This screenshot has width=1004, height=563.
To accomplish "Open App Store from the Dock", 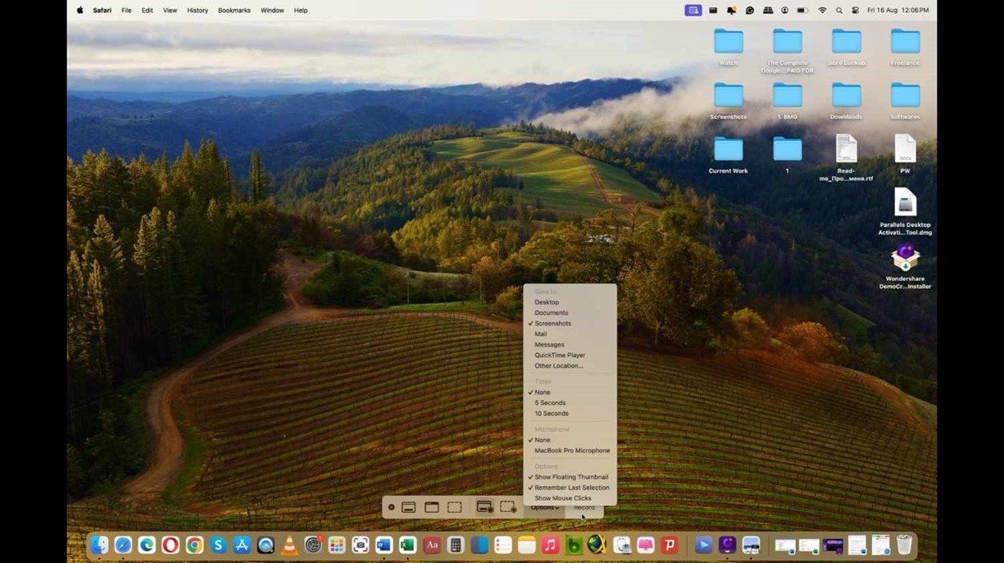I will pos(242,545).
